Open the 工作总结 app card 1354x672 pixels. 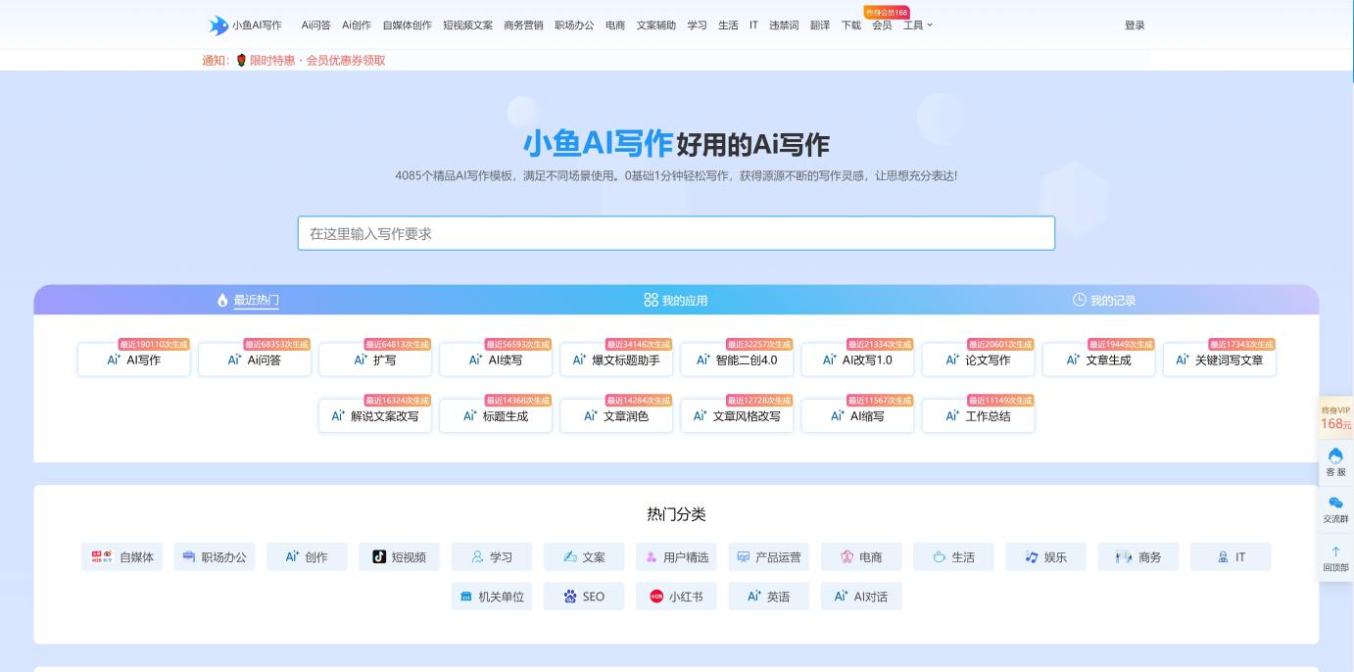pos(978,415)
